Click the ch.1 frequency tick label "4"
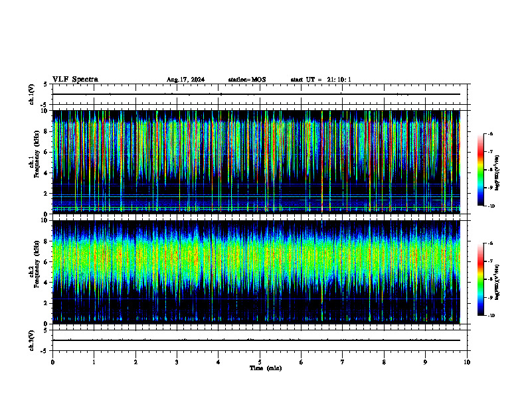Screen dimensions: 526x406 [46, 173]
